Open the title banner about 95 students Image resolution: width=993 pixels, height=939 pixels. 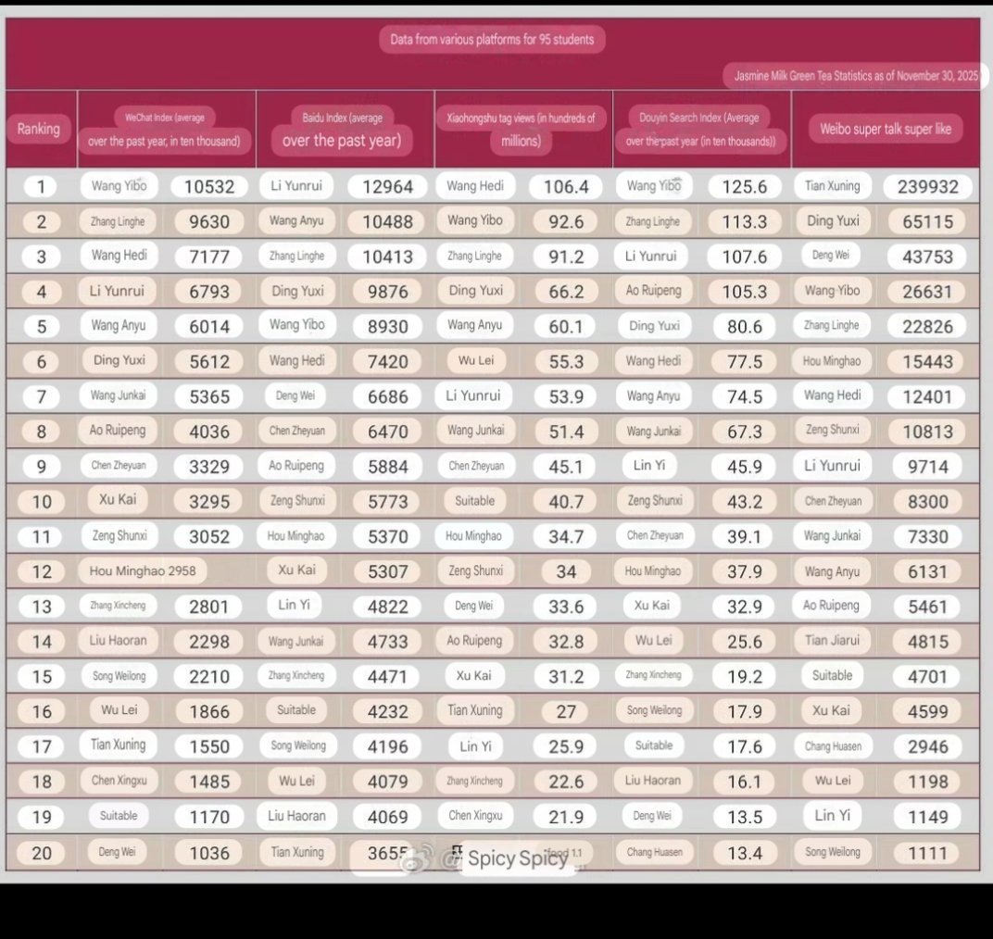pos(491,39)
